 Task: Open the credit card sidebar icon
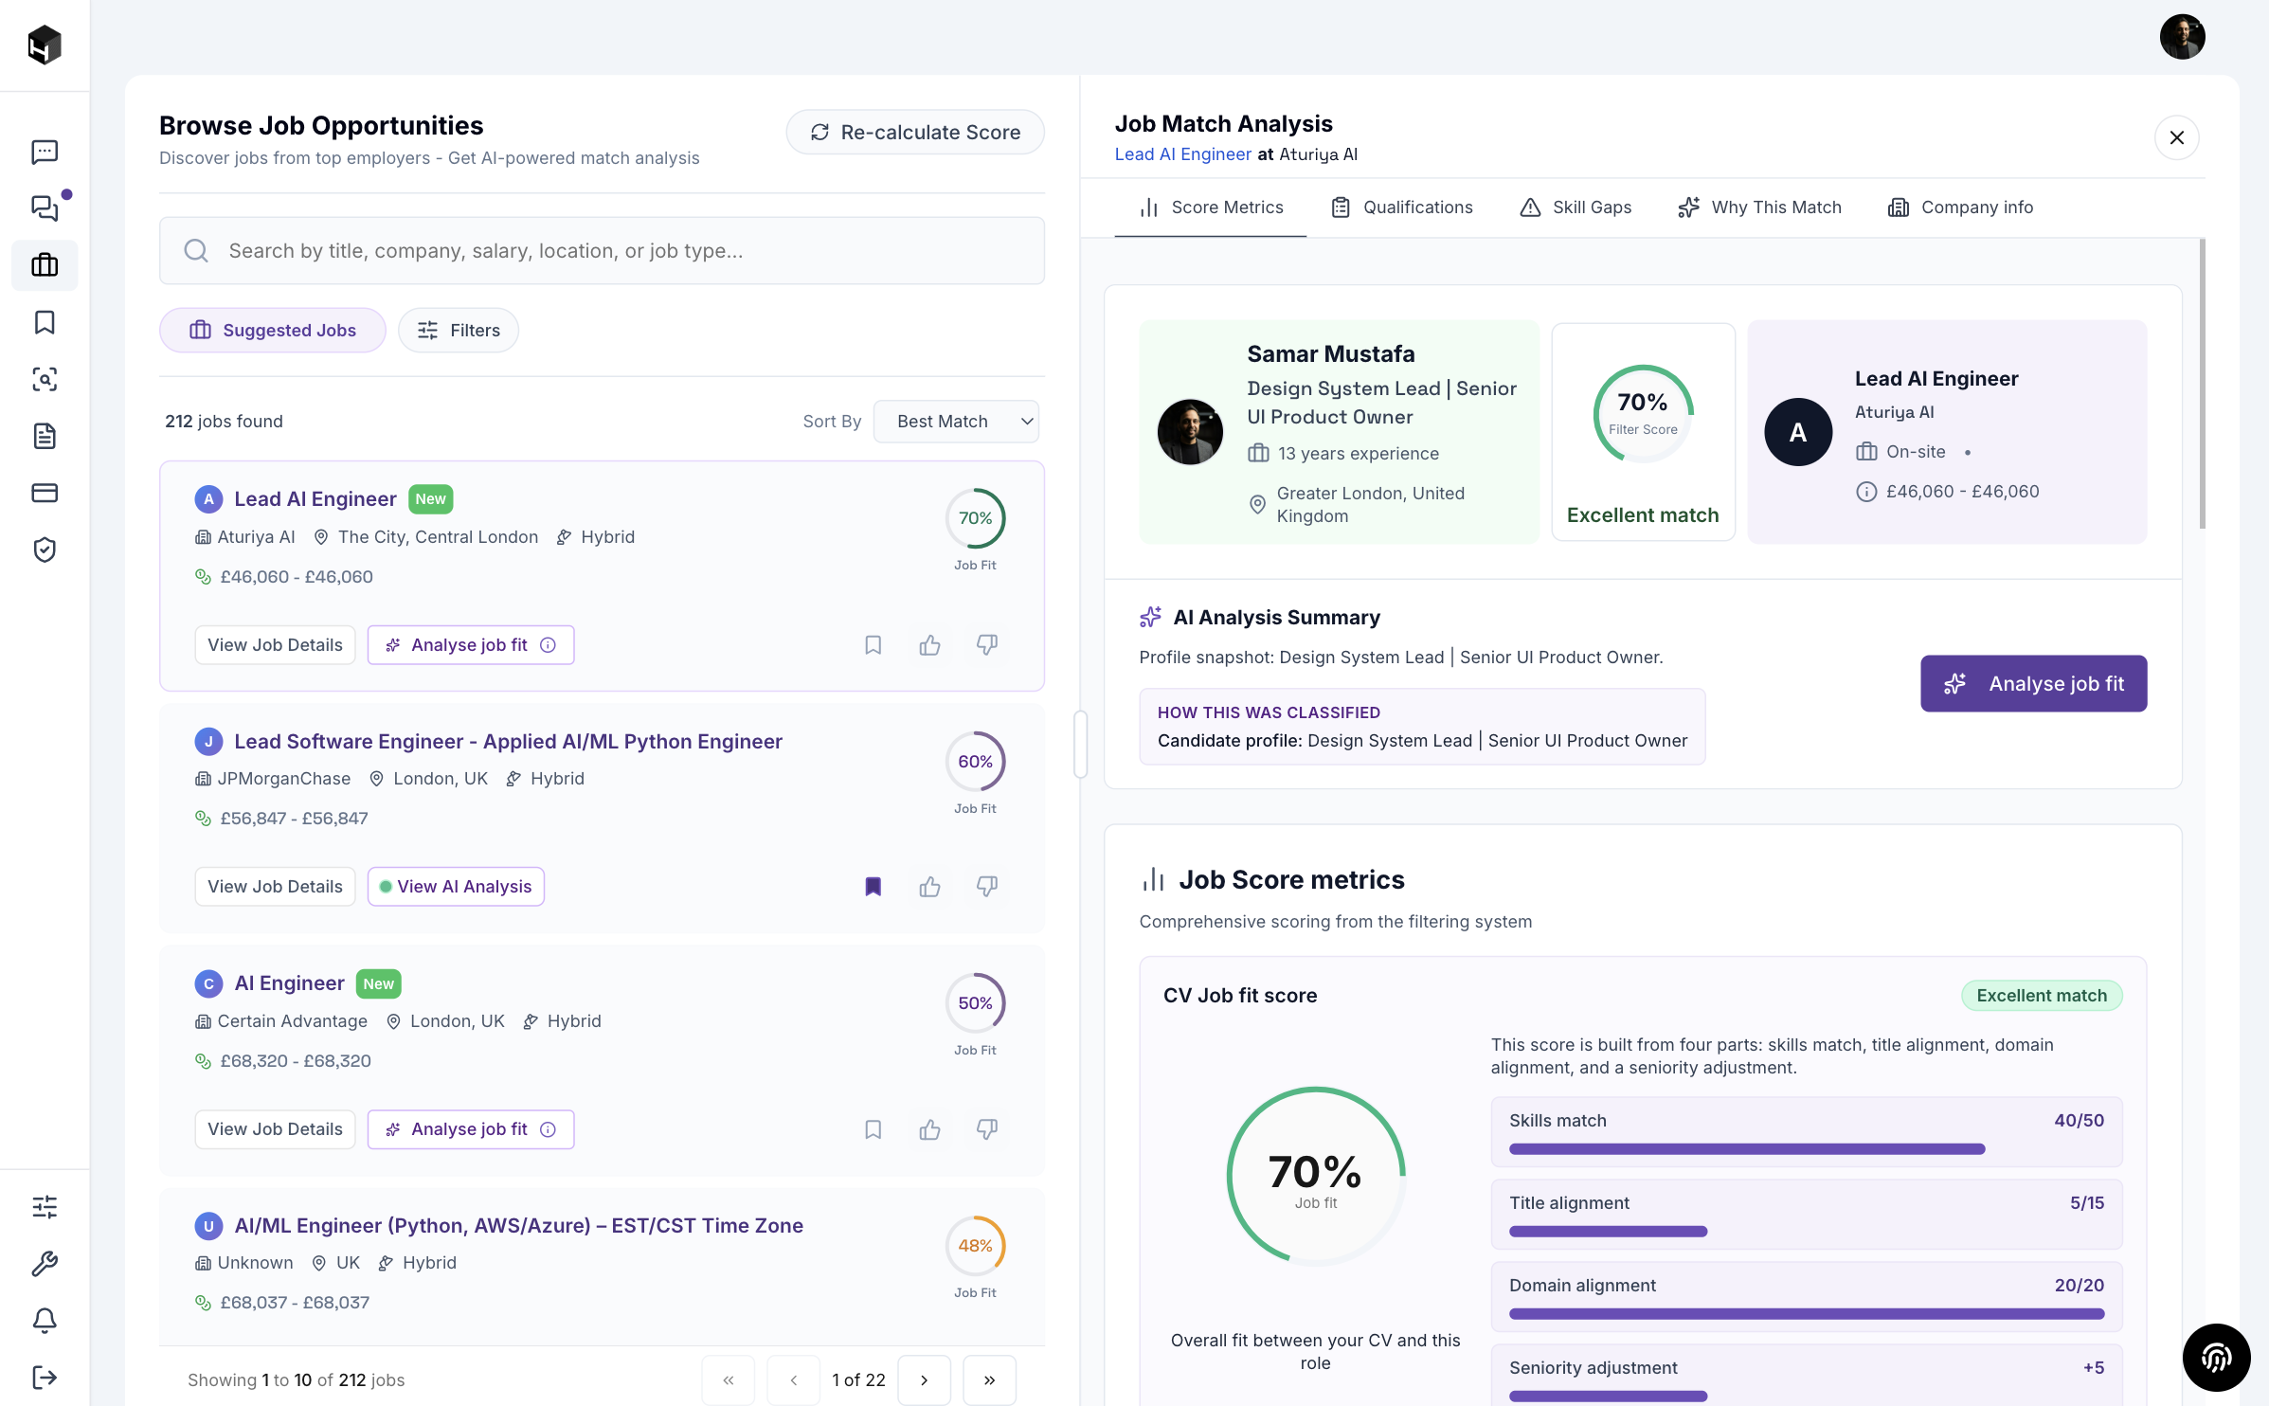coord(45,493)
